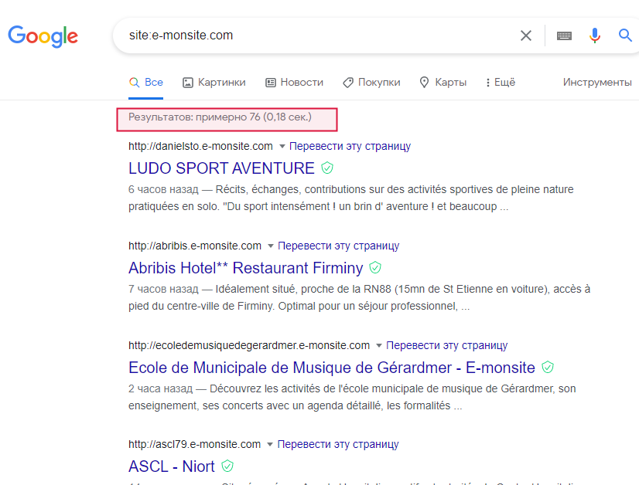Translate the ecoledemusiquedegerardmer.e-monsite.com page
The width and height of the screenshot is (639, 485).
pyautogui.click(x=446, y=345)
